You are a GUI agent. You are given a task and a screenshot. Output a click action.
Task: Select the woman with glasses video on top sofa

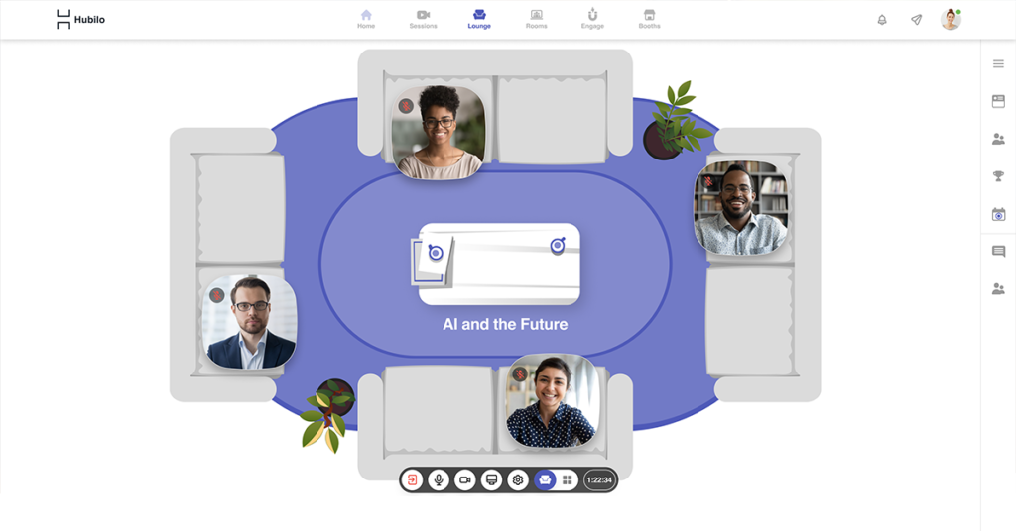coord(439,132)
